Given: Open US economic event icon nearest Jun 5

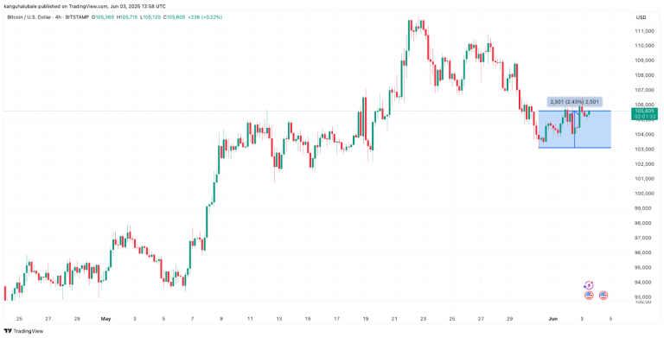Looking at the screenshot, I should point(603,296).
